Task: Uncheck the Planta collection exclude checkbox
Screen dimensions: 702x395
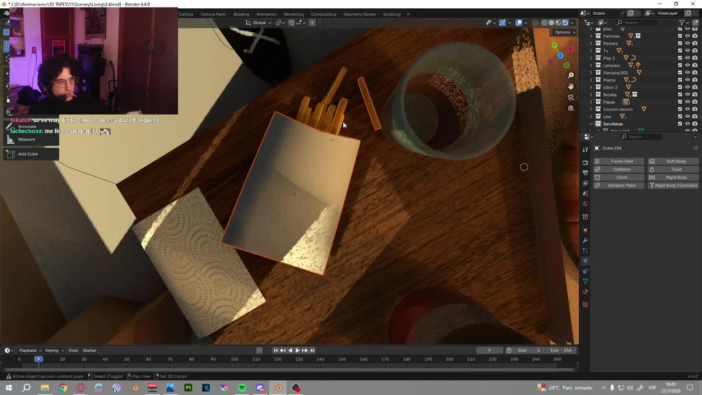Action: point(680,80)
